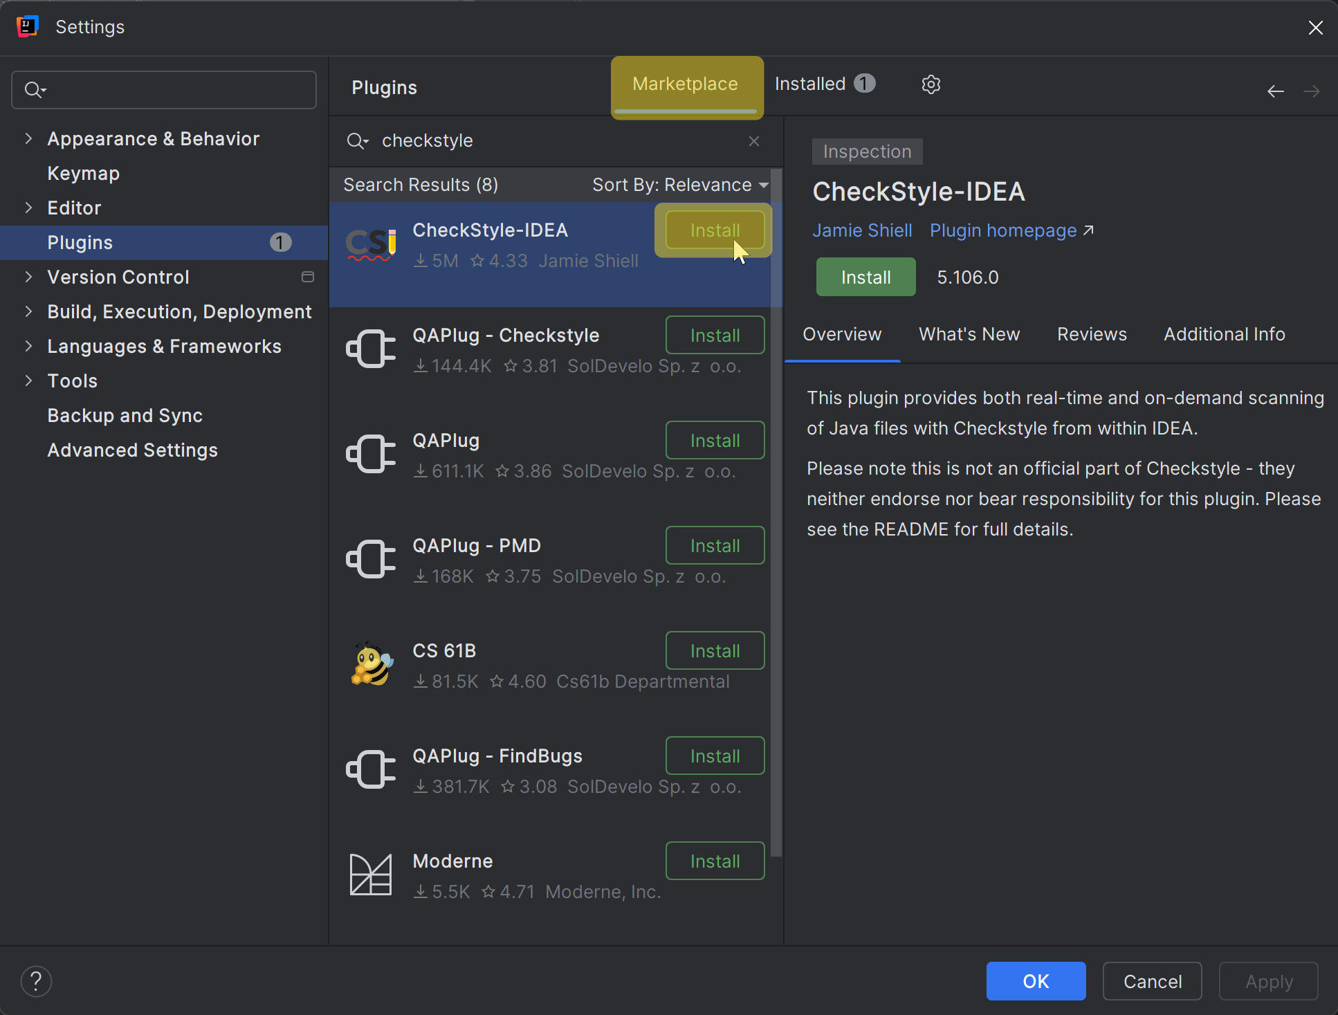Click the Plugins update count badge in sidebar
This screenshot has width=1338, height=1015.
tap(280, 242)
